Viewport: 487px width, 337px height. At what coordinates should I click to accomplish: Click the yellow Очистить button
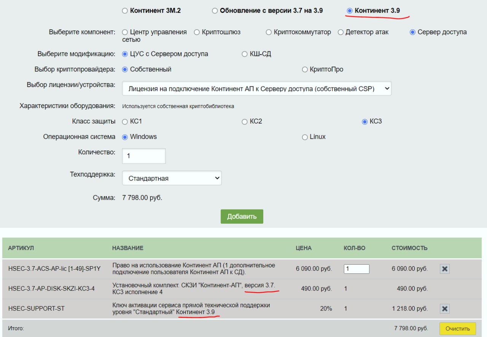point(458,329)
